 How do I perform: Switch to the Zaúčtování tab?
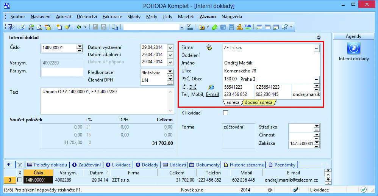(87, 165)
